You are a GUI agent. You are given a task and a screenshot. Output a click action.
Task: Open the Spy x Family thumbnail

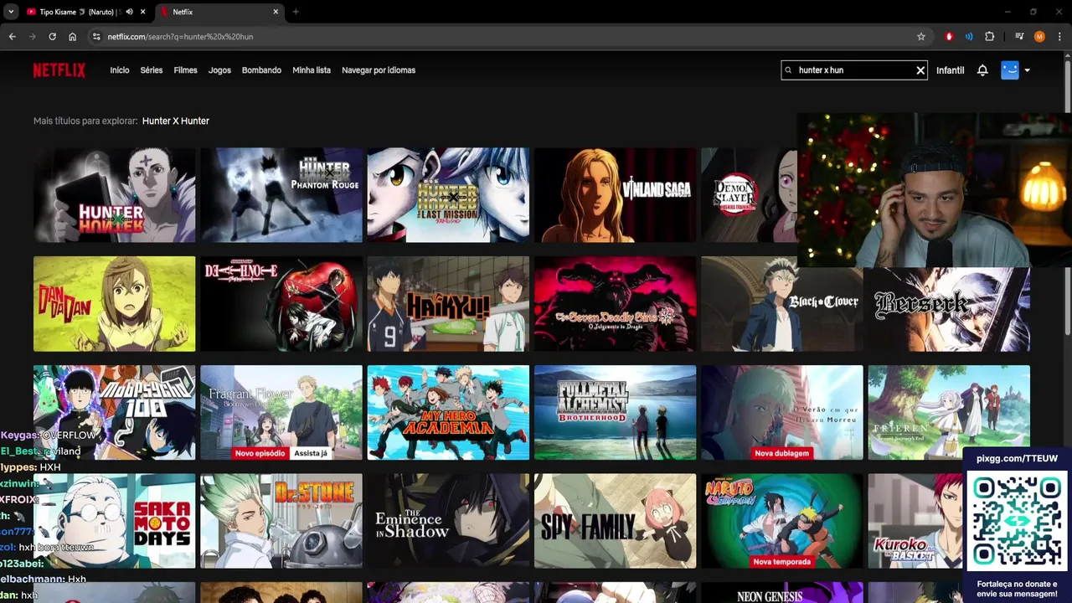tap(615, 521)
